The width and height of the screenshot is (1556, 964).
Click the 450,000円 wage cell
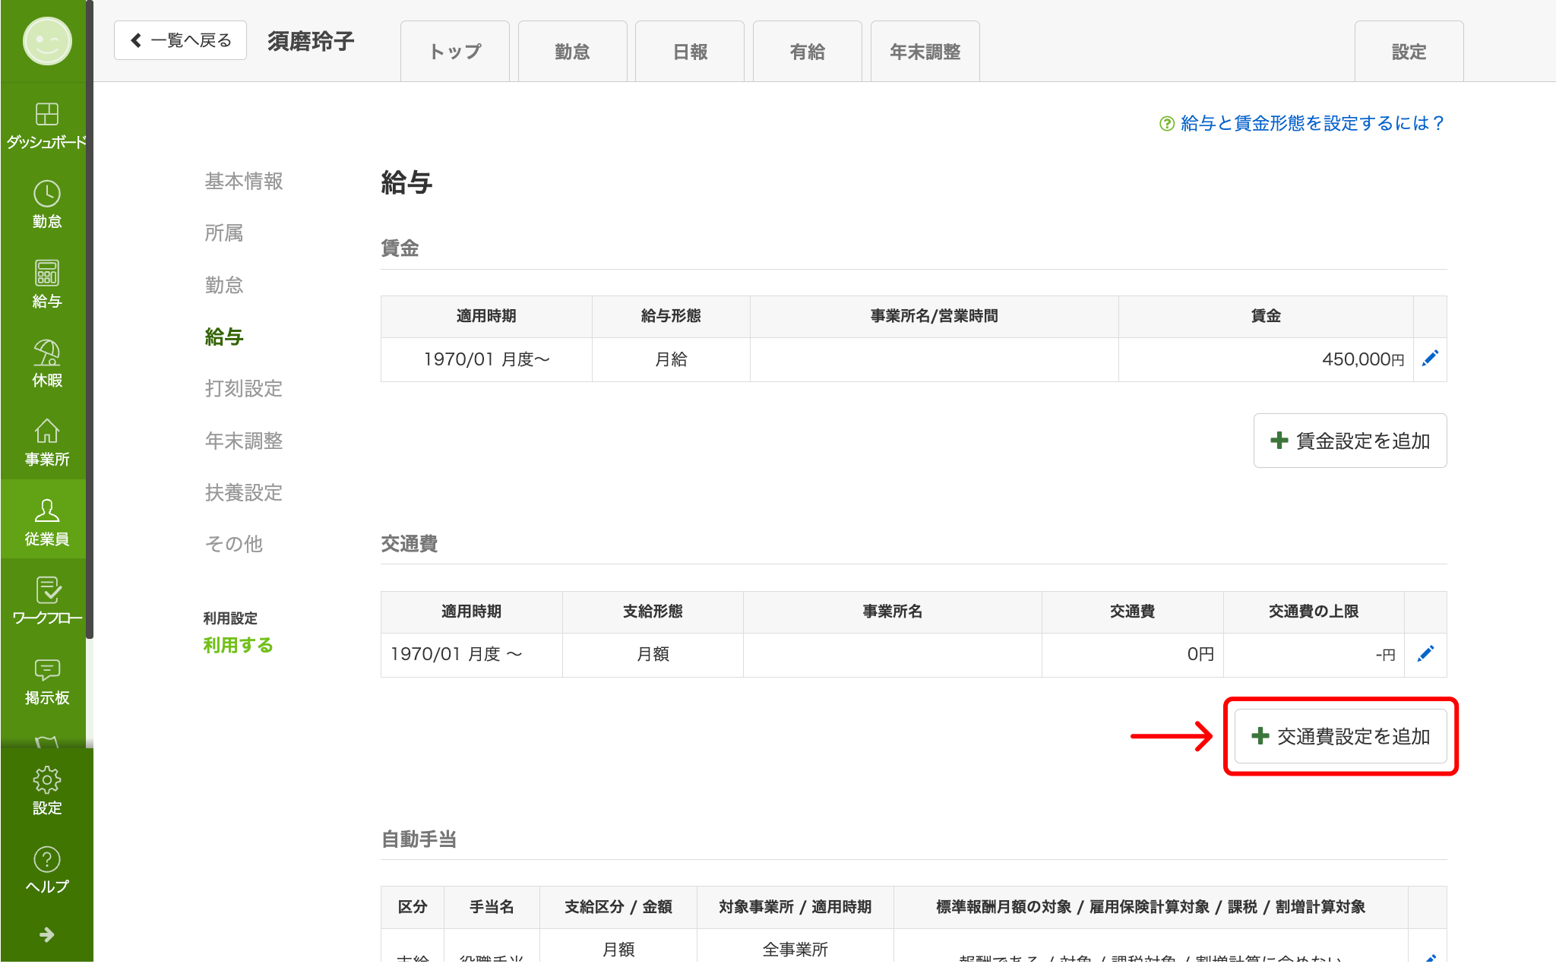tap(1266, 359)
